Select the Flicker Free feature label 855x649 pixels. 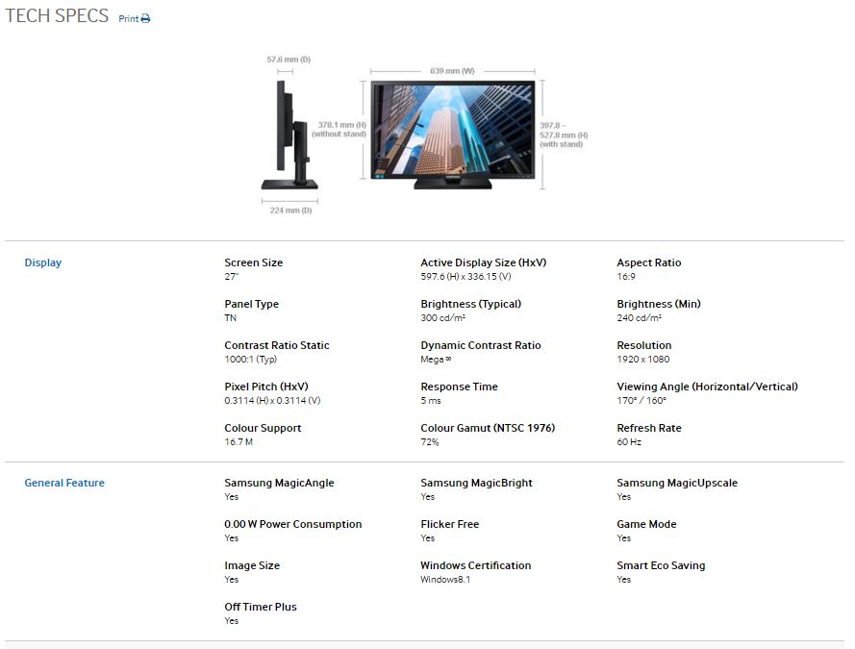pyautogui.click(x=449, y=524)
